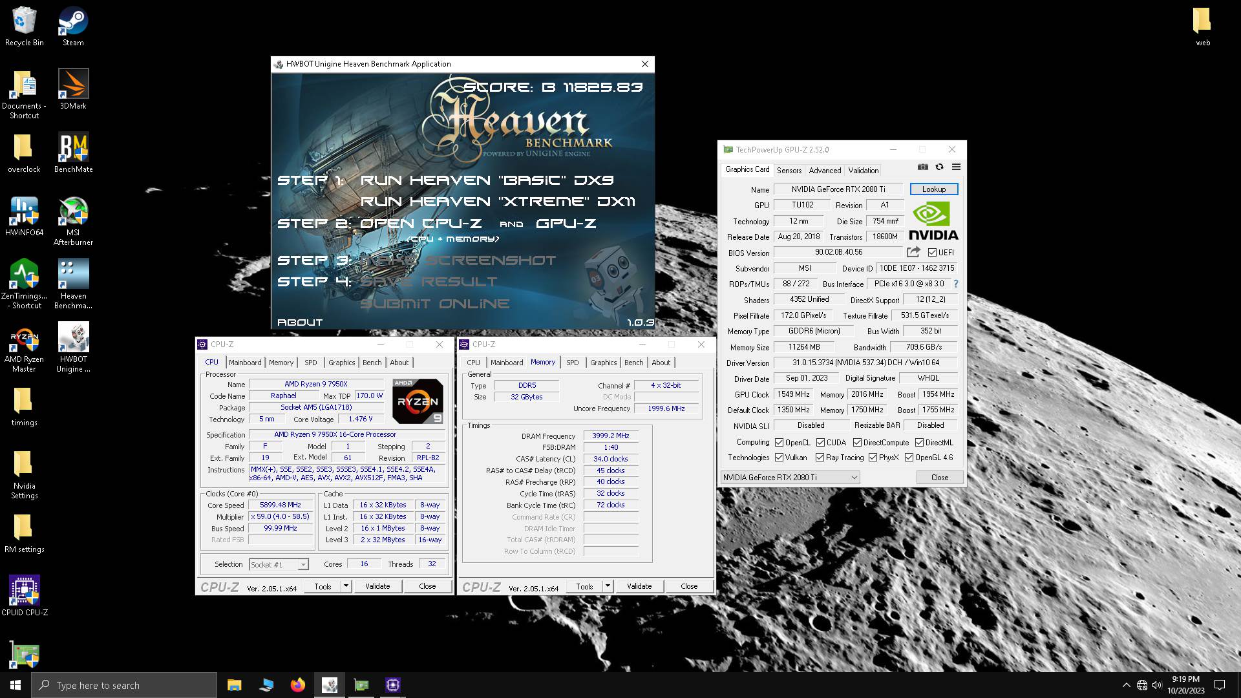Open File Explorer from the taskbar
This screenshot has height=698, width=1241.
[234, 685]
